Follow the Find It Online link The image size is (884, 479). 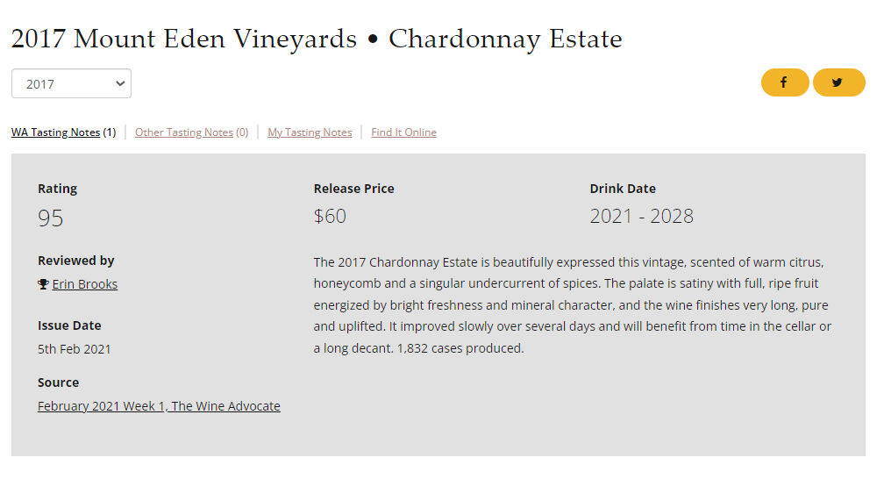403,132
